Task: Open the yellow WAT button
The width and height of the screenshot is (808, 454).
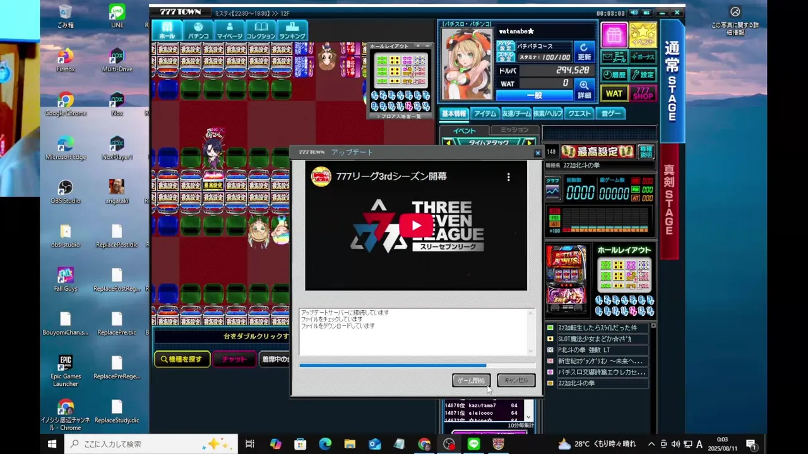Action: (x=614, y=93)
